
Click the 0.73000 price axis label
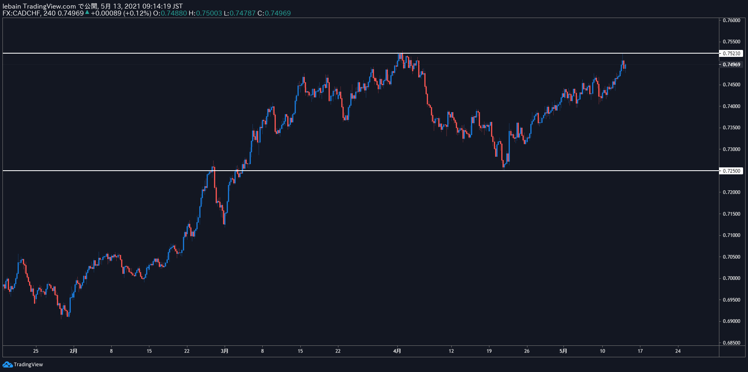[x=732, y=149]
